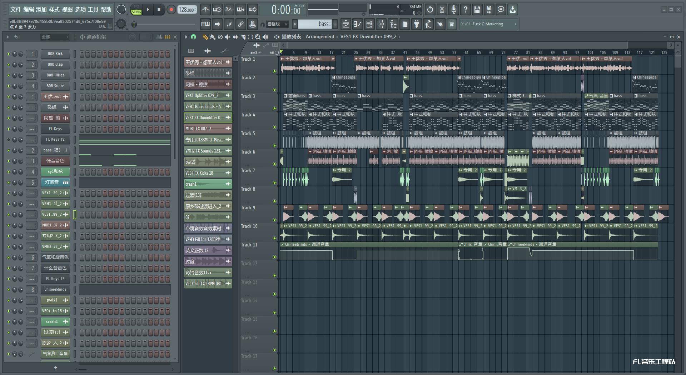
Task: Open the 栅格线 snap dropdown
Action: [x=277, y=24]
